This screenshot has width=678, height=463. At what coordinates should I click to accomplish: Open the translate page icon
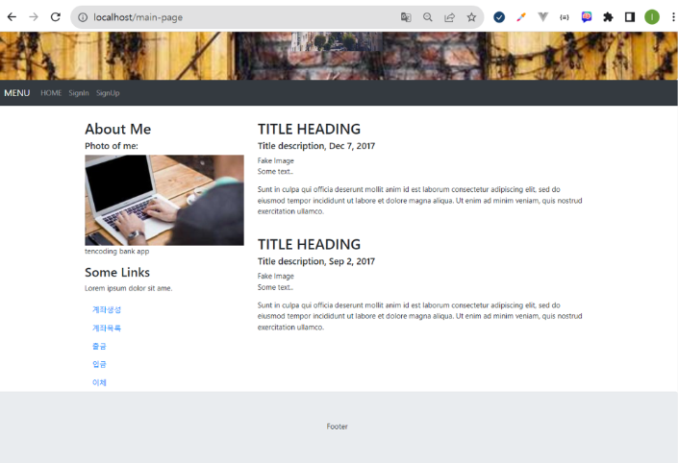coord(406,17)
